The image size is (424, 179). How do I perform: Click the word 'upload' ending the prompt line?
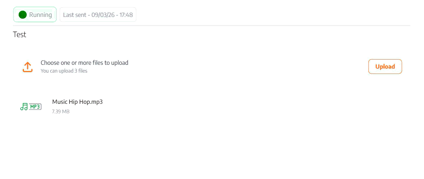coord(120,63)
